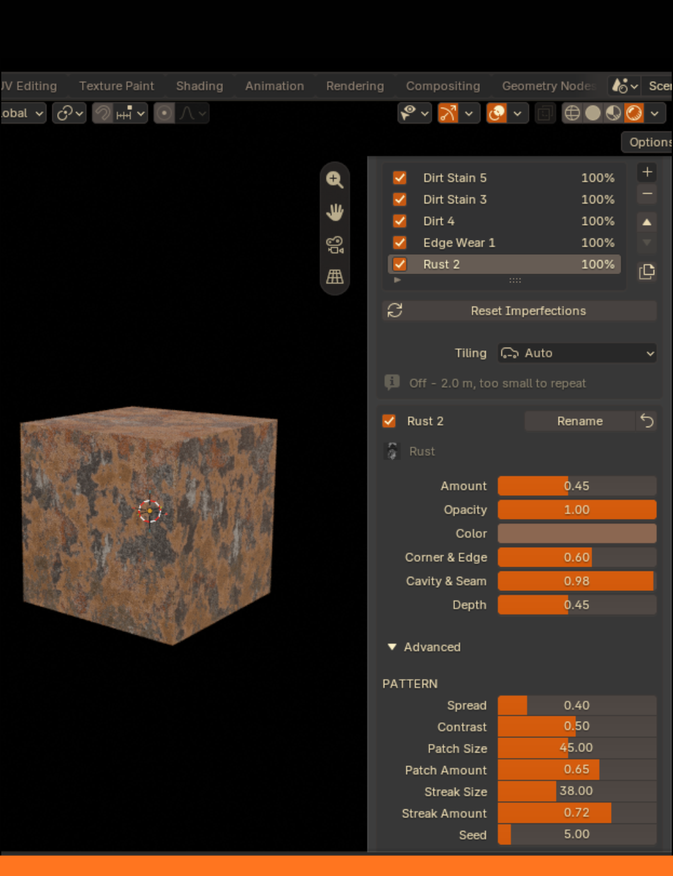Toggle the snapping magnet icon

click(102, 113)
